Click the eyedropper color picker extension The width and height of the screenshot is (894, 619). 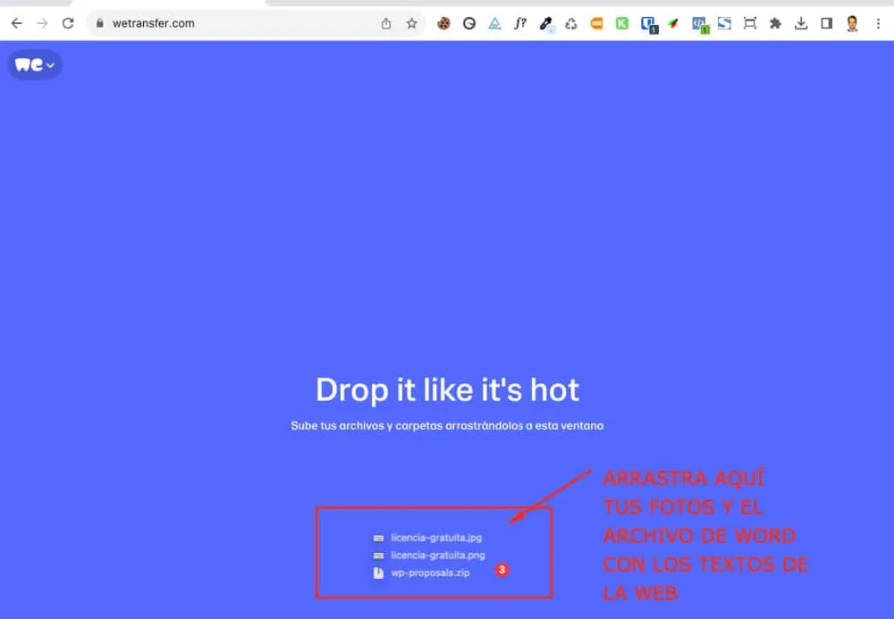coord(546,23)
